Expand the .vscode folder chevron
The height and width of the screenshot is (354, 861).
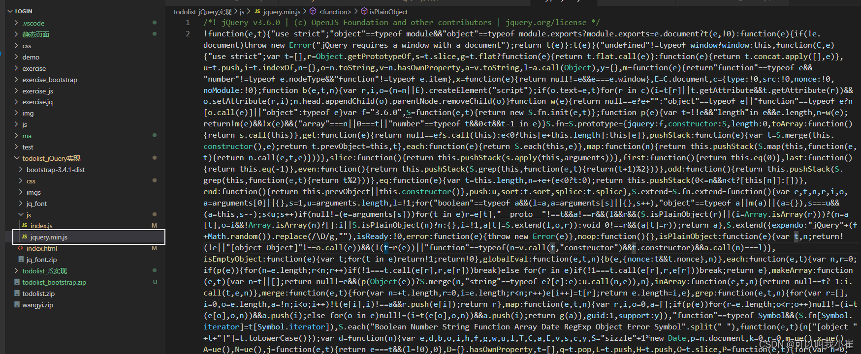16,23
